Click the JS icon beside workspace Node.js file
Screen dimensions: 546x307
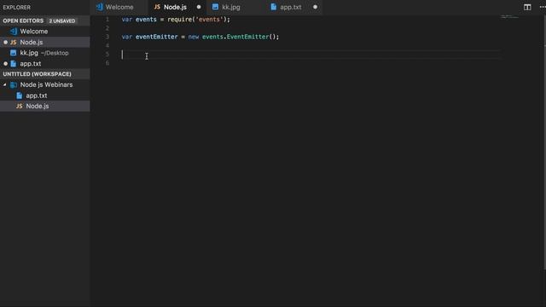[x=19, y=106]
